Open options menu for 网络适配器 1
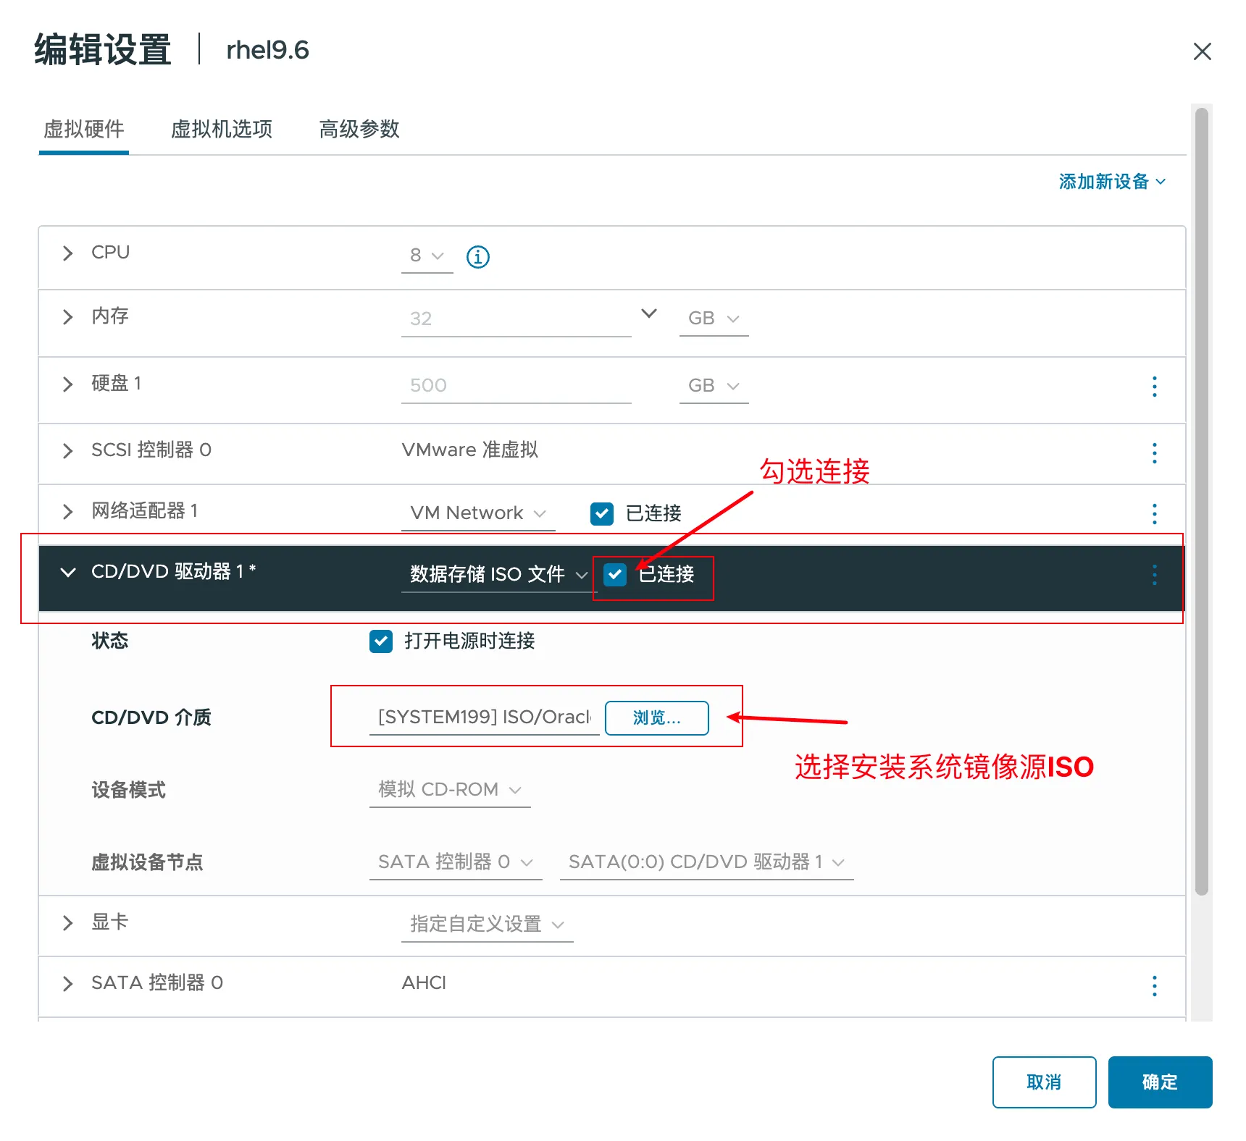The width and height of the screenshot is (1246, 1141). pos(1154,514)
